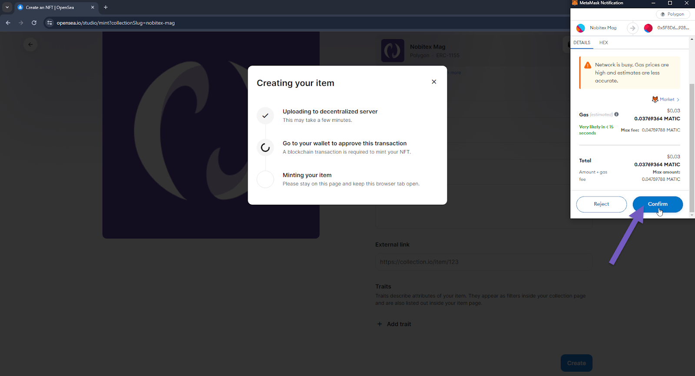Open the DETAILS tab in MetaMask
This screenshot has width=695, height=376.
pos(582,43)
